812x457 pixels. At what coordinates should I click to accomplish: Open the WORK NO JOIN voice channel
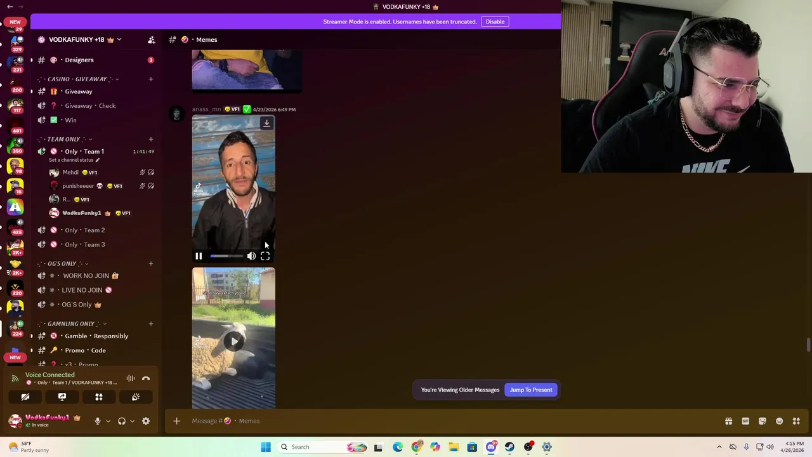click(96, 275)
